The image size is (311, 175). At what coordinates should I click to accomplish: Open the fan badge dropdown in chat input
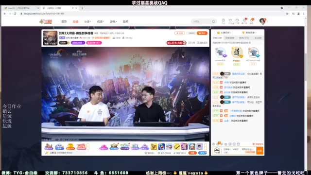pos(217,151)
